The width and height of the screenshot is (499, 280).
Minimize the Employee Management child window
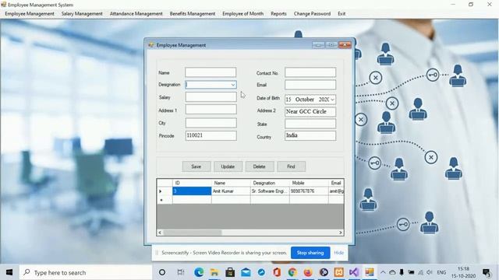[x=318, y=45]
